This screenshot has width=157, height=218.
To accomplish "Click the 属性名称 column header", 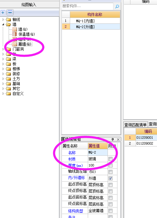I will pyautogui.click(x=75, y=146).
